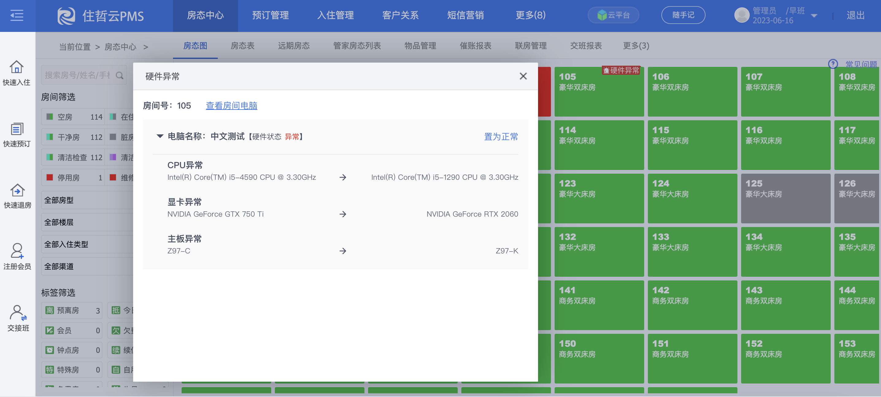Close the 硬件异常 dialog
This screenshot has width=881, height=397.
(523, 76)
